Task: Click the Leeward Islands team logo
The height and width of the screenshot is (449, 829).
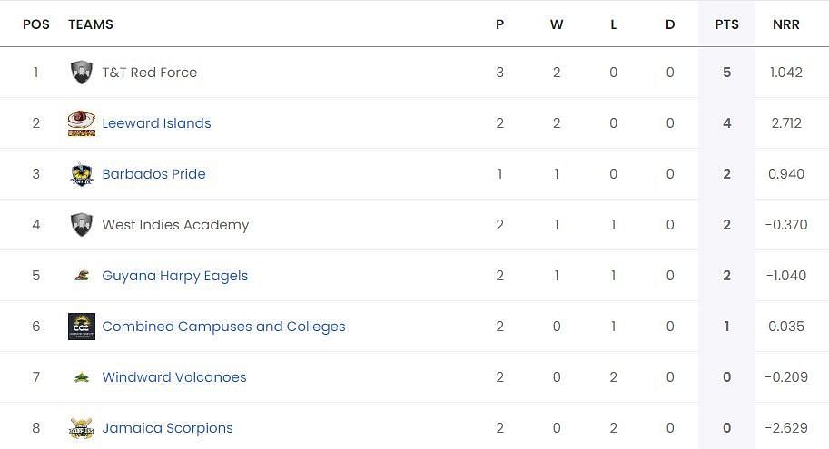Action: [x=82, y=123]
